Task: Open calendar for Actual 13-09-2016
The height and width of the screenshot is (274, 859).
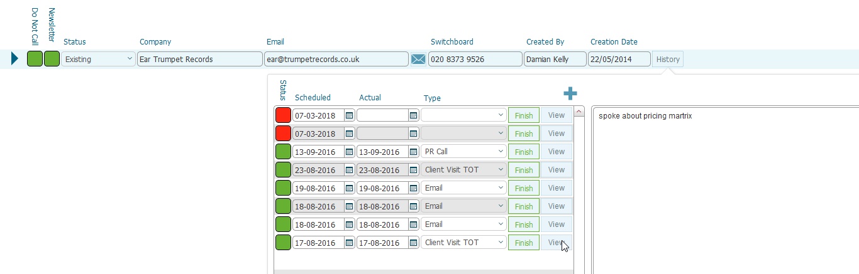Action: [x=413, y=152]
